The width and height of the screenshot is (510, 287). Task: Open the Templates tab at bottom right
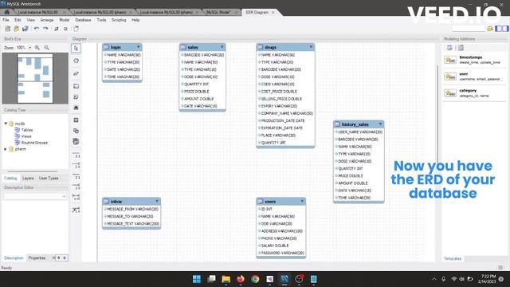453,258
